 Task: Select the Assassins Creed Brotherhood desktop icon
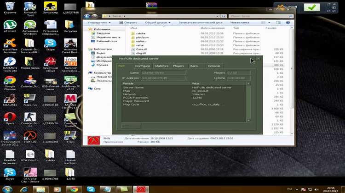click(x=70, y=46)
